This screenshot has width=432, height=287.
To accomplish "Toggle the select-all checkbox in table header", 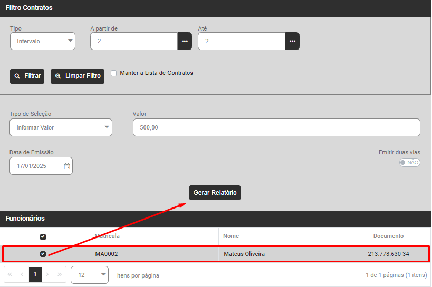I will click(x=43, y=237).
